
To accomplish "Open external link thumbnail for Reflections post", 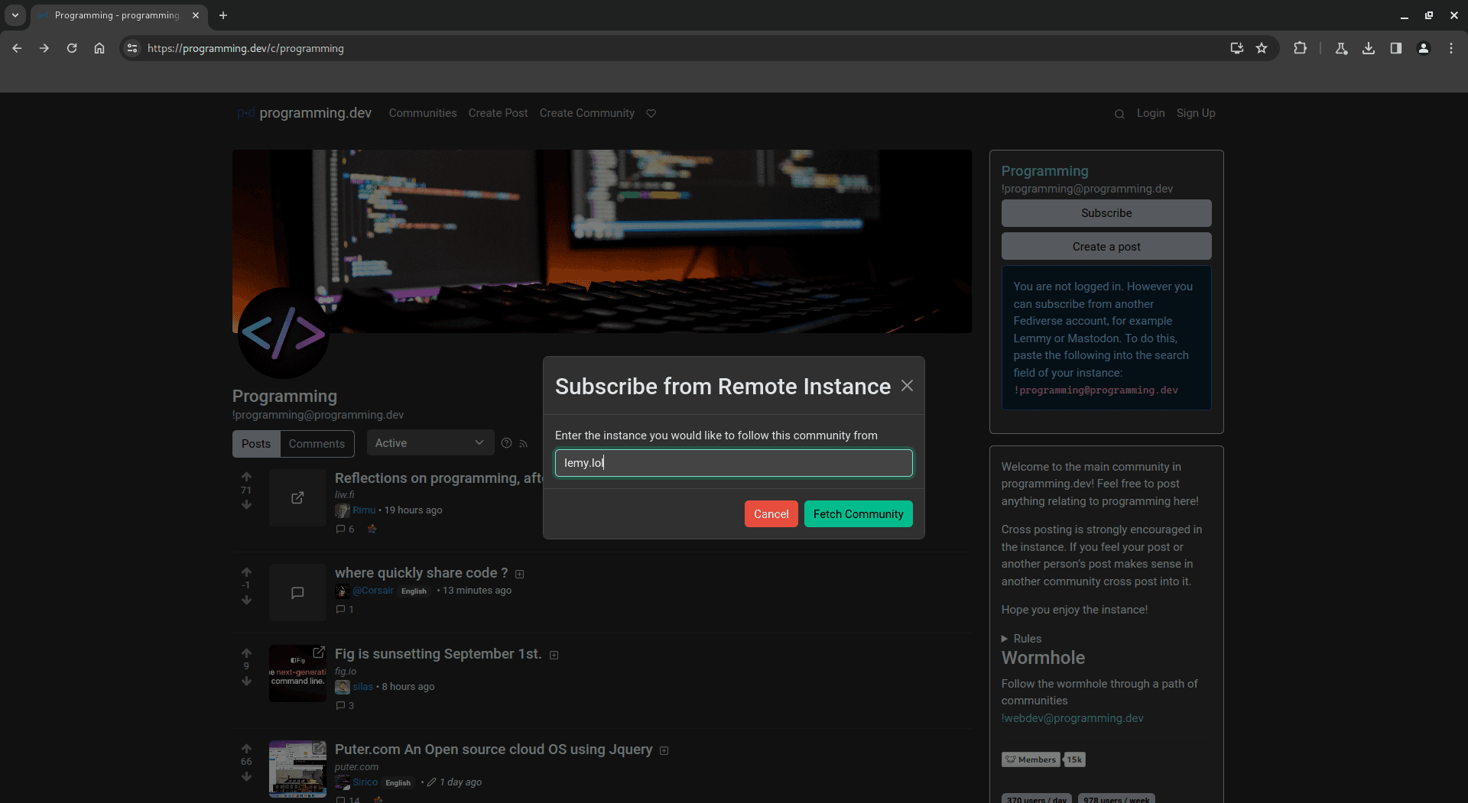I will coord(297,497).
